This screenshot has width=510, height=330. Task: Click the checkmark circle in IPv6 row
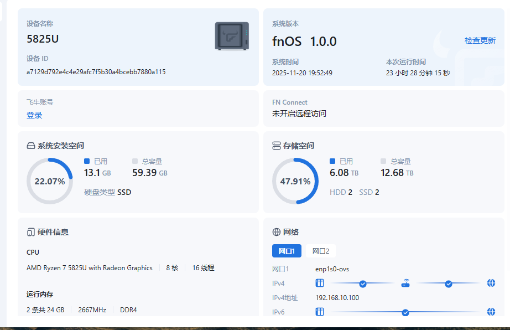(405, 312)
